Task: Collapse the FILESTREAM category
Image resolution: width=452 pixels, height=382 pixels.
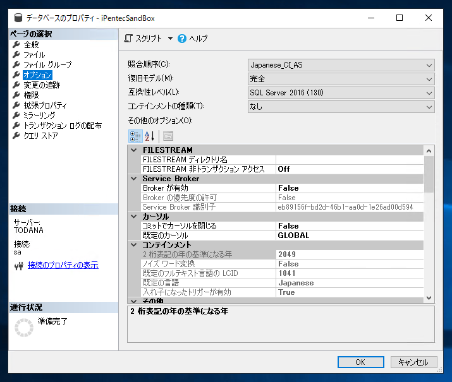Action: [134, 150]
